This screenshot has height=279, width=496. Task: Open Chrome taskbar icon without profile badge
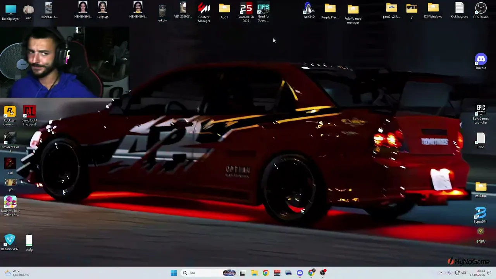coord(265,273)
